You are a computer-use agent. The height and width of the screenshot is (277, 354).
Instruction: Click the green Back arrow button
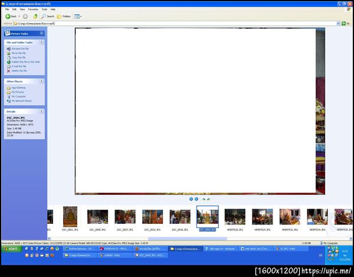pos(11,17)
